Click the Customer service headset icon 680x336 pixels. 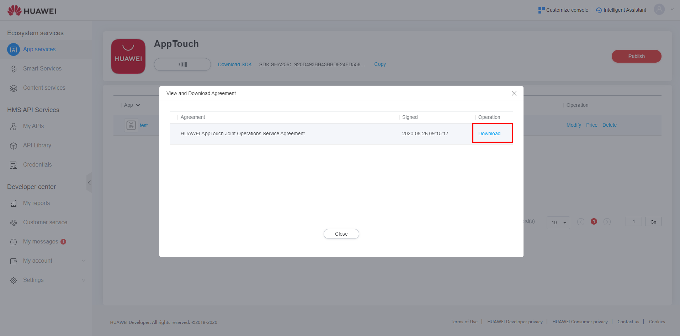point(14,222)
